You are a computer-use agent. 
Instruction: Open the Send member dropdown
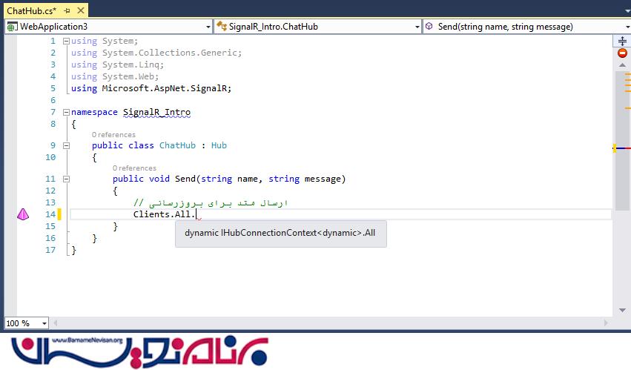pyautogui.click(x=626, y=27)
